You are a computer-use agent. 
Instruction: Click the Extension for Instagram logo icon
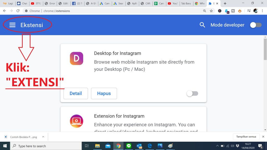(x=76, y=121)
